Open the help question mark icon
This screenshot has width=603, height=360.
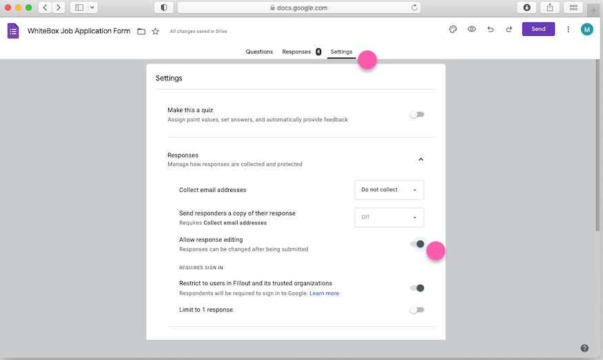click(x=584, y=348)
